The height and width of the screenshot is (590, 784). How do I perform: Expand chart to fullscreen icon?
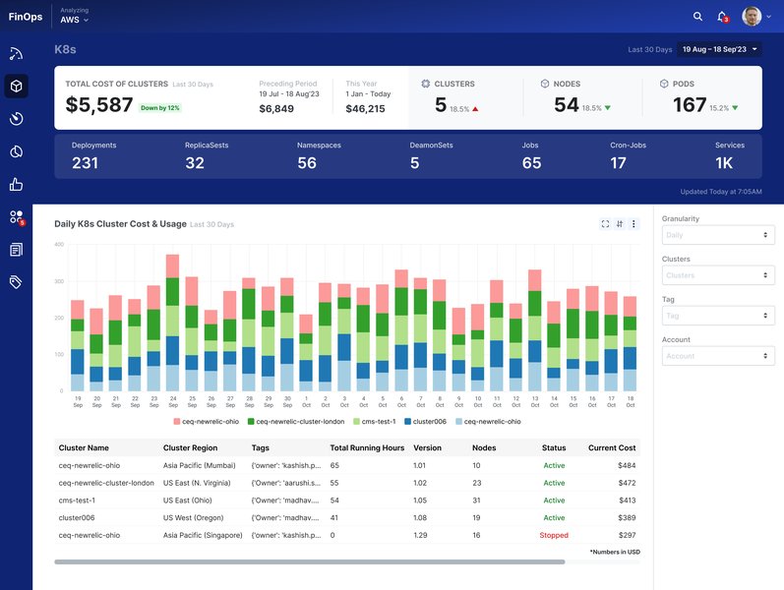tap(605, 224)
